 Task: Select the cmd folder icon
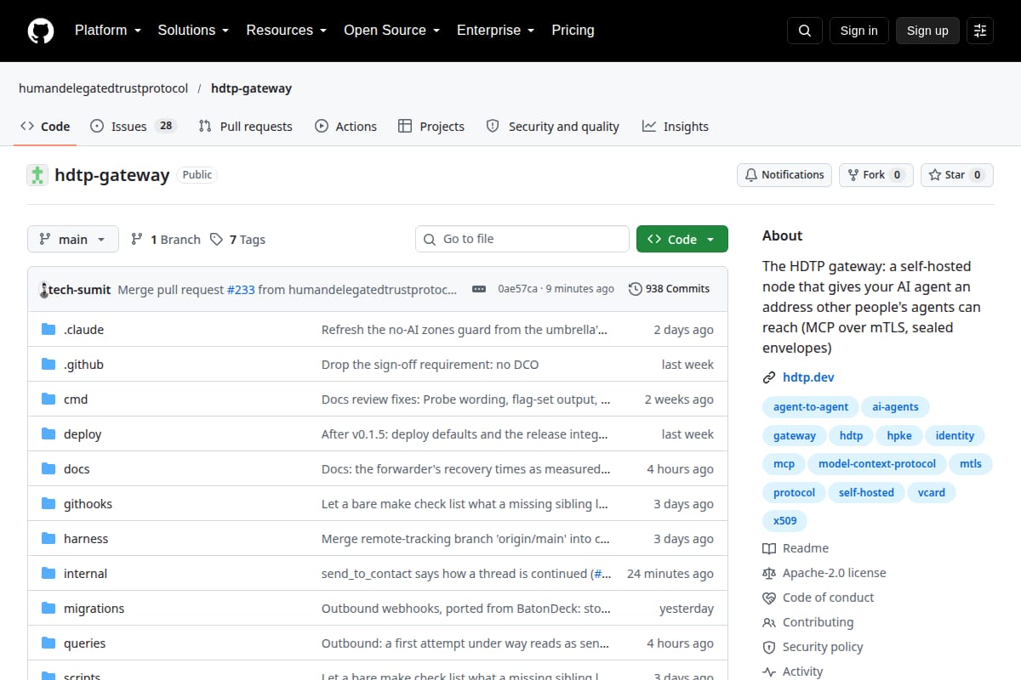click(48, 399)
